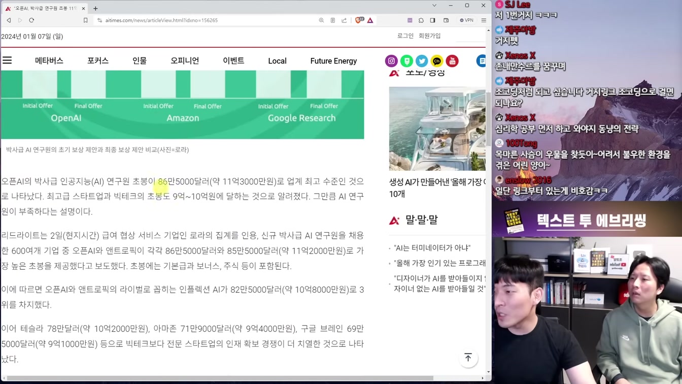Open the site's Twitter icon
682x384 pixels.
pos(422,61)
